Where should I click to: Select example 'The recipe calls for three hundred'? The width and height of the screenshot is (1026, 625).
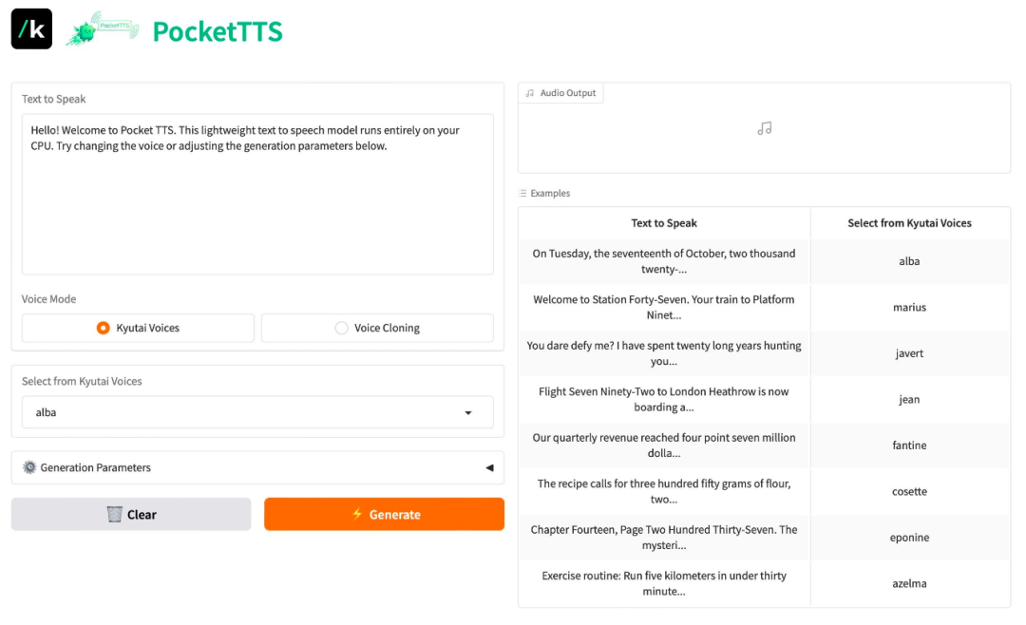[x=664, y=491]
